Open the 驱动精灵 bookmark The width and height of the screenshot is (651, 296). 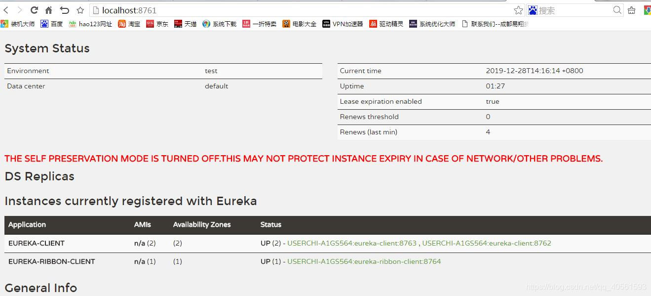click(x=386, y=24)
